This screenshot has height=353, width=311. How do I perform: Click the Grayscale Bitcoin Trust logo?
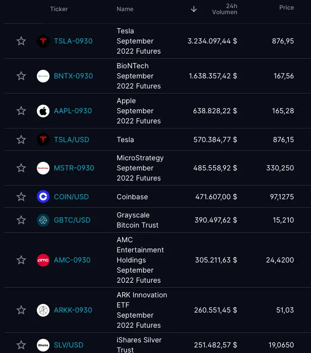click(43, 220)
